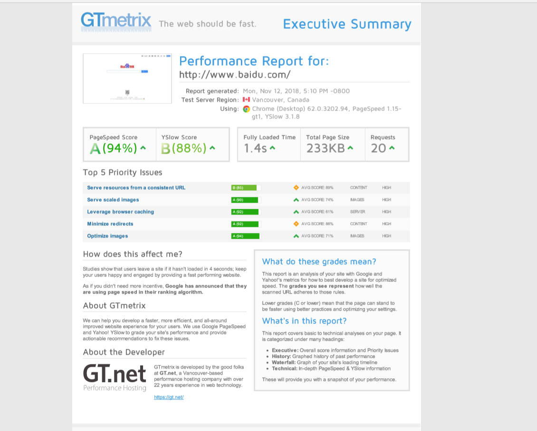Click AVG SCORE: 74% text
The image size is (537, 431).
point(317,200)
